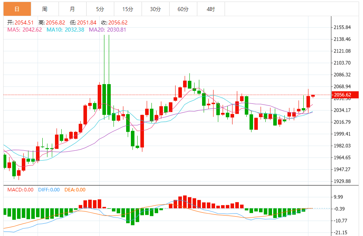The height and width of the screenshot is (236, 363).
Task: Click the 2016.79 price axis label
Action: click(x=342, y=122)
